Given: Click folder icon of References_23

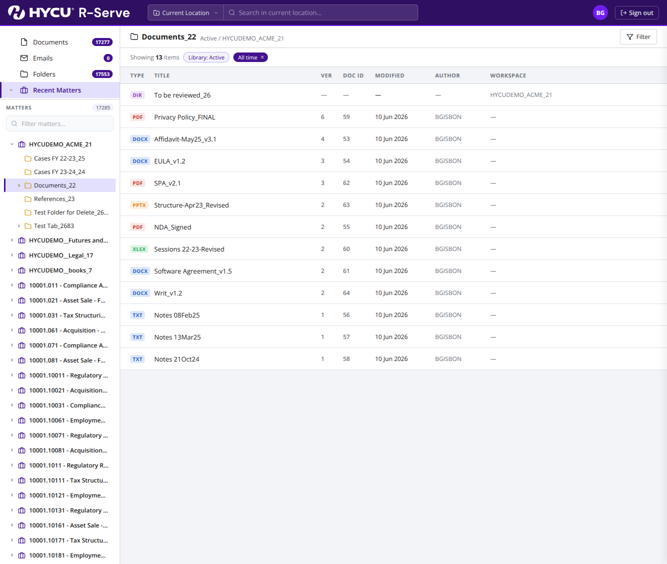Looking at the screenshot, I should pos(28,199).
